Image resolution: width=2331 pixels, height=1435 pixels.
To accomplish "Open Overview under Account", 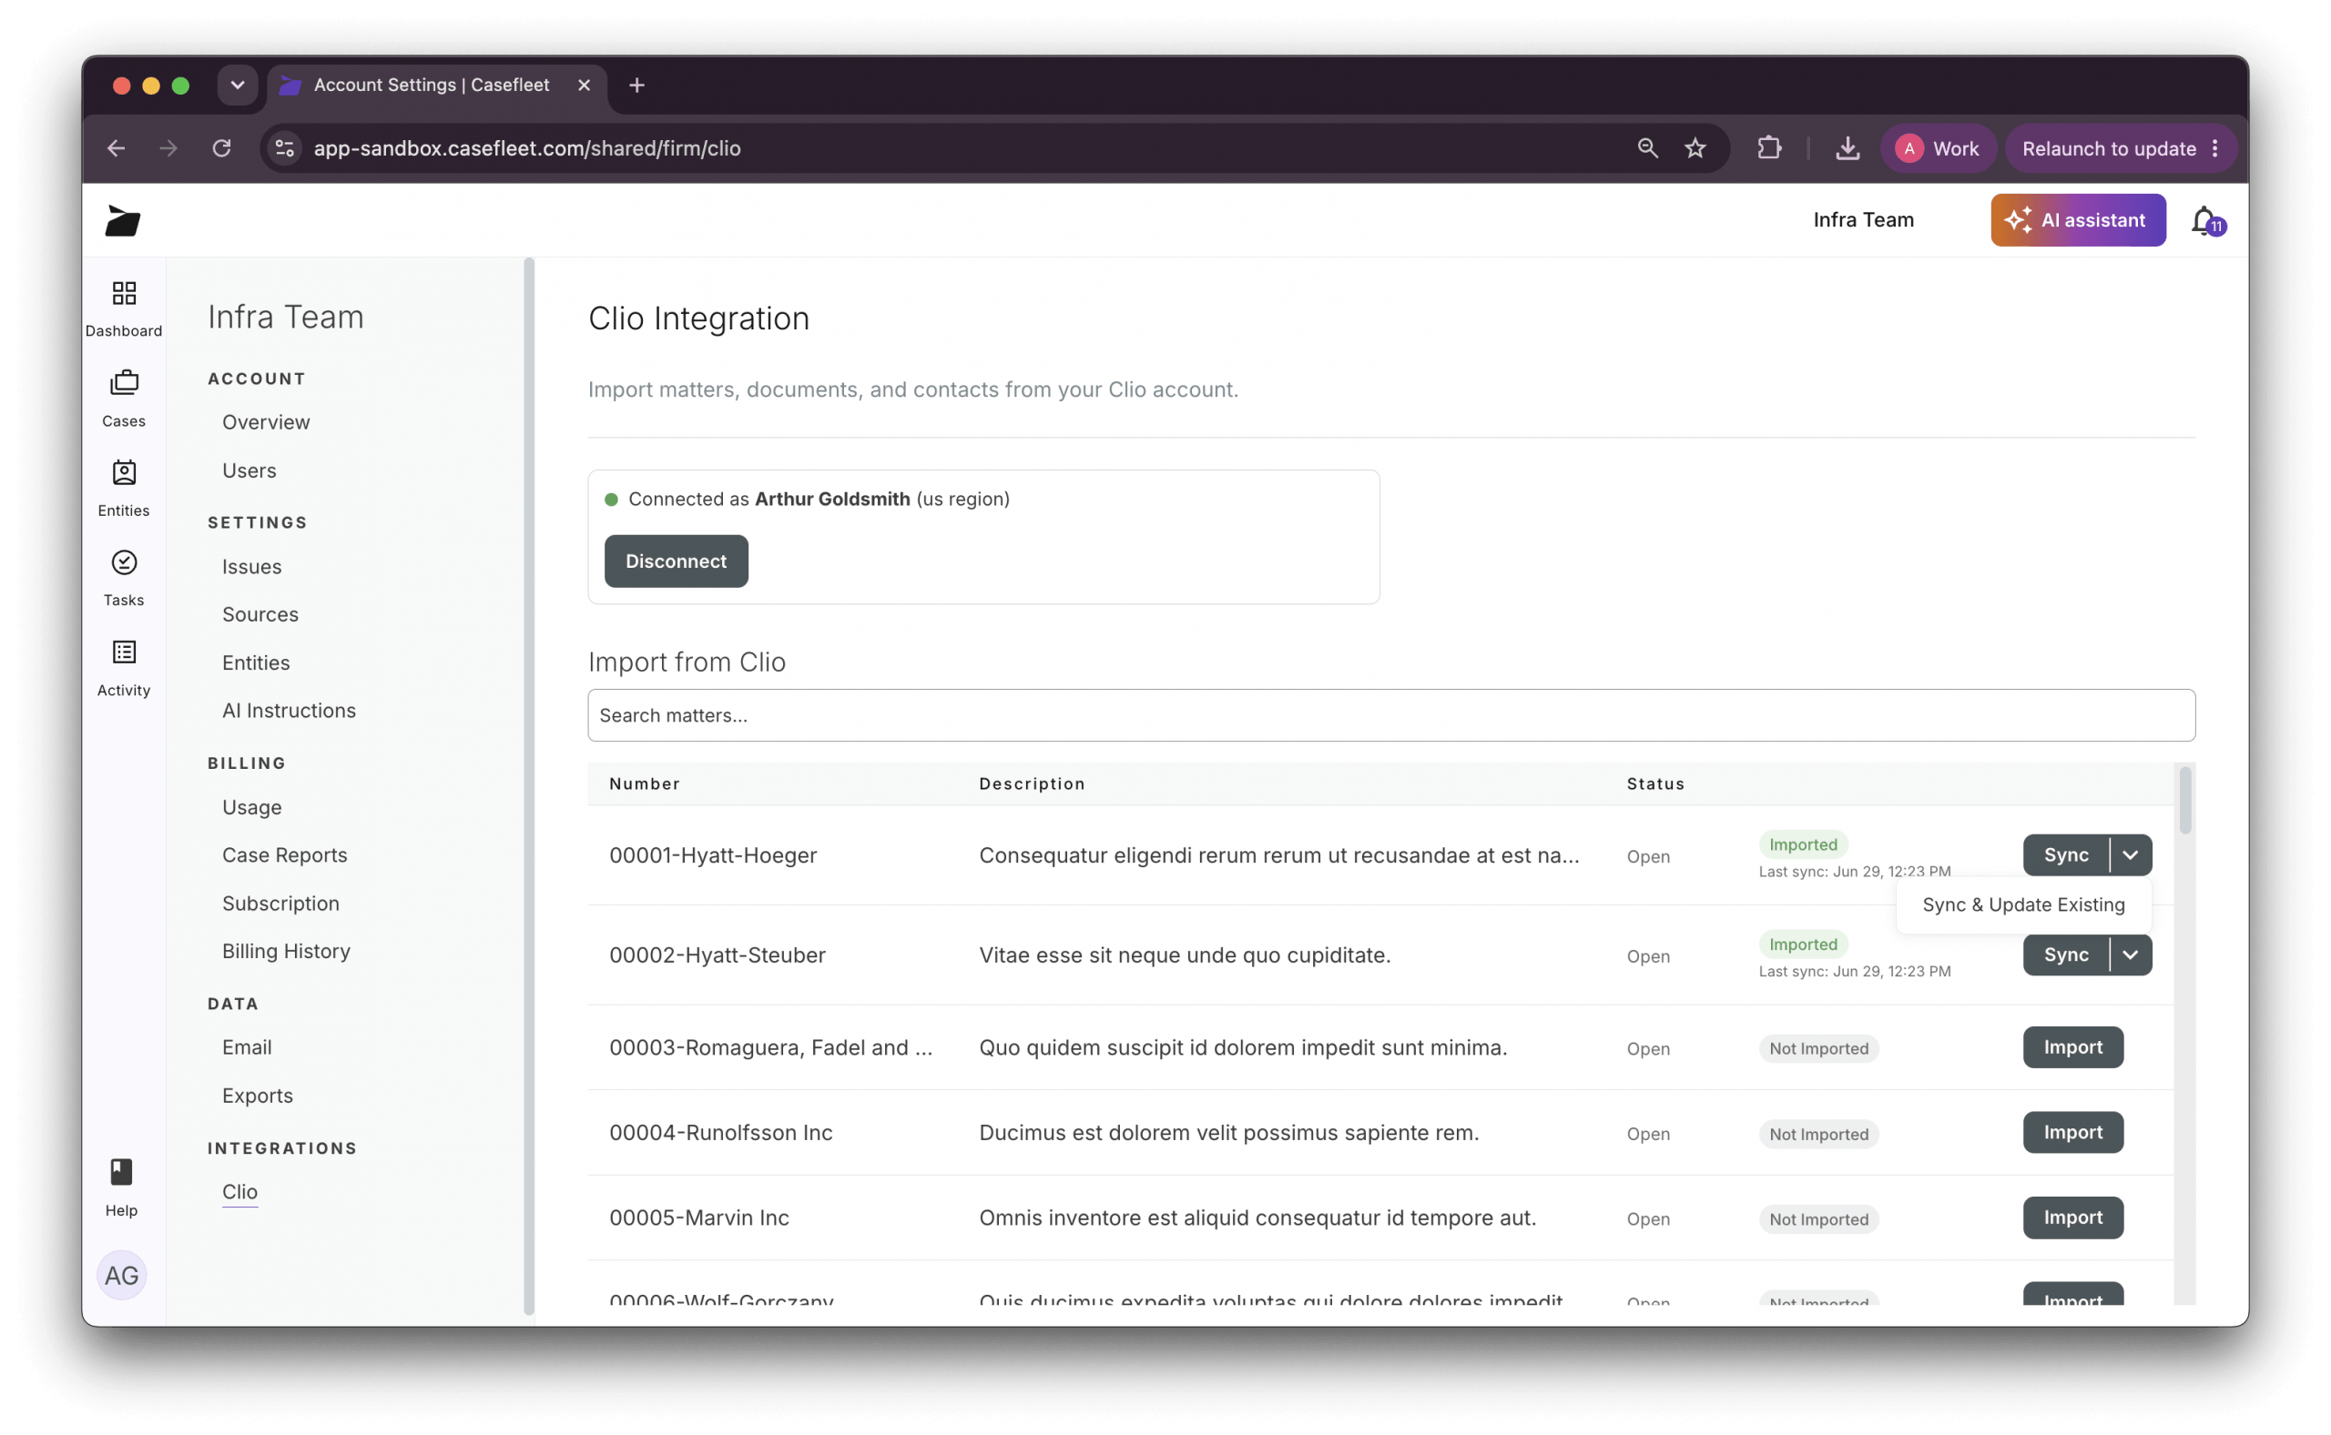I will 266,422.
